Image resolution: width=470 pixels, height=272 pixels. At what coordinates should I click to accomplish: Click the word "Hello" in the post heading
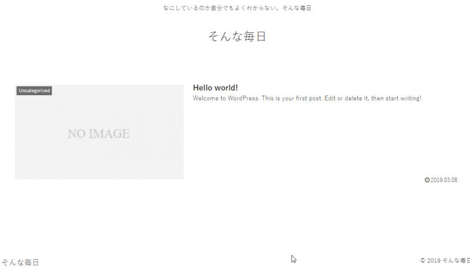coord(204,88)
